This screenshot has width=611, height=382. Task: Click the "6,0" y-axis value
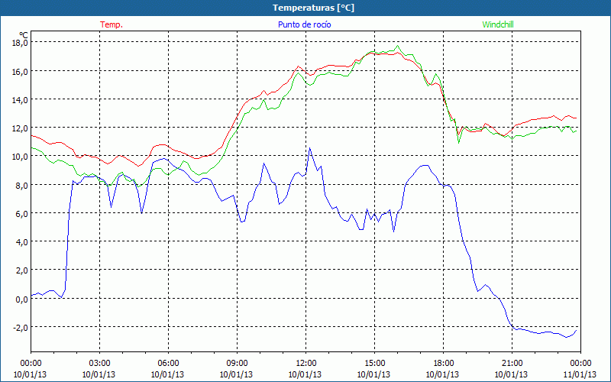21,214
